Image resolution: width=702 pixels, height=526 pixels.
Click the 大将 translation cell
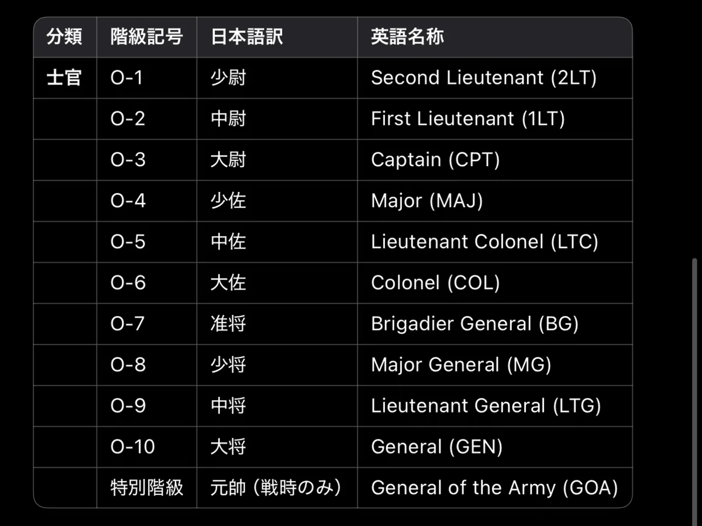coord(277,446)
